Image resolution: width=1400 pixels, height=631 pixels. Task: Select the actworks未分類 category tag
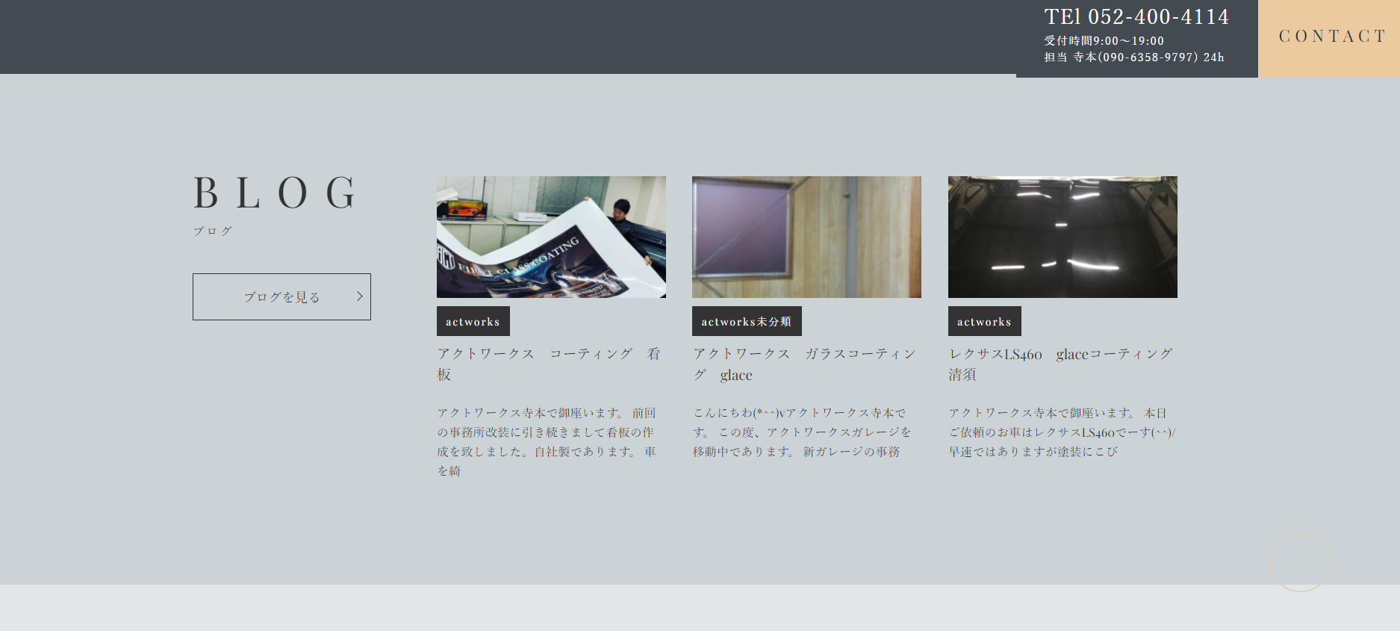pyautogui.click(x=747, y=321)
